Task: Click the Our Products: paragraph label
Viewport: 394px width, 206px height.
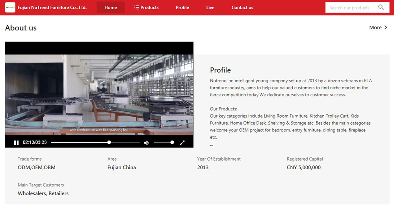Action: pos(224,109)
